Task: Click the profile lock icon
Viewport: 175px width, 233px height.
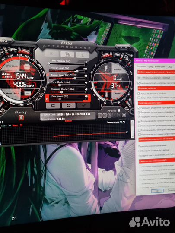Action: pyautogui.click(x=119, y=110)
